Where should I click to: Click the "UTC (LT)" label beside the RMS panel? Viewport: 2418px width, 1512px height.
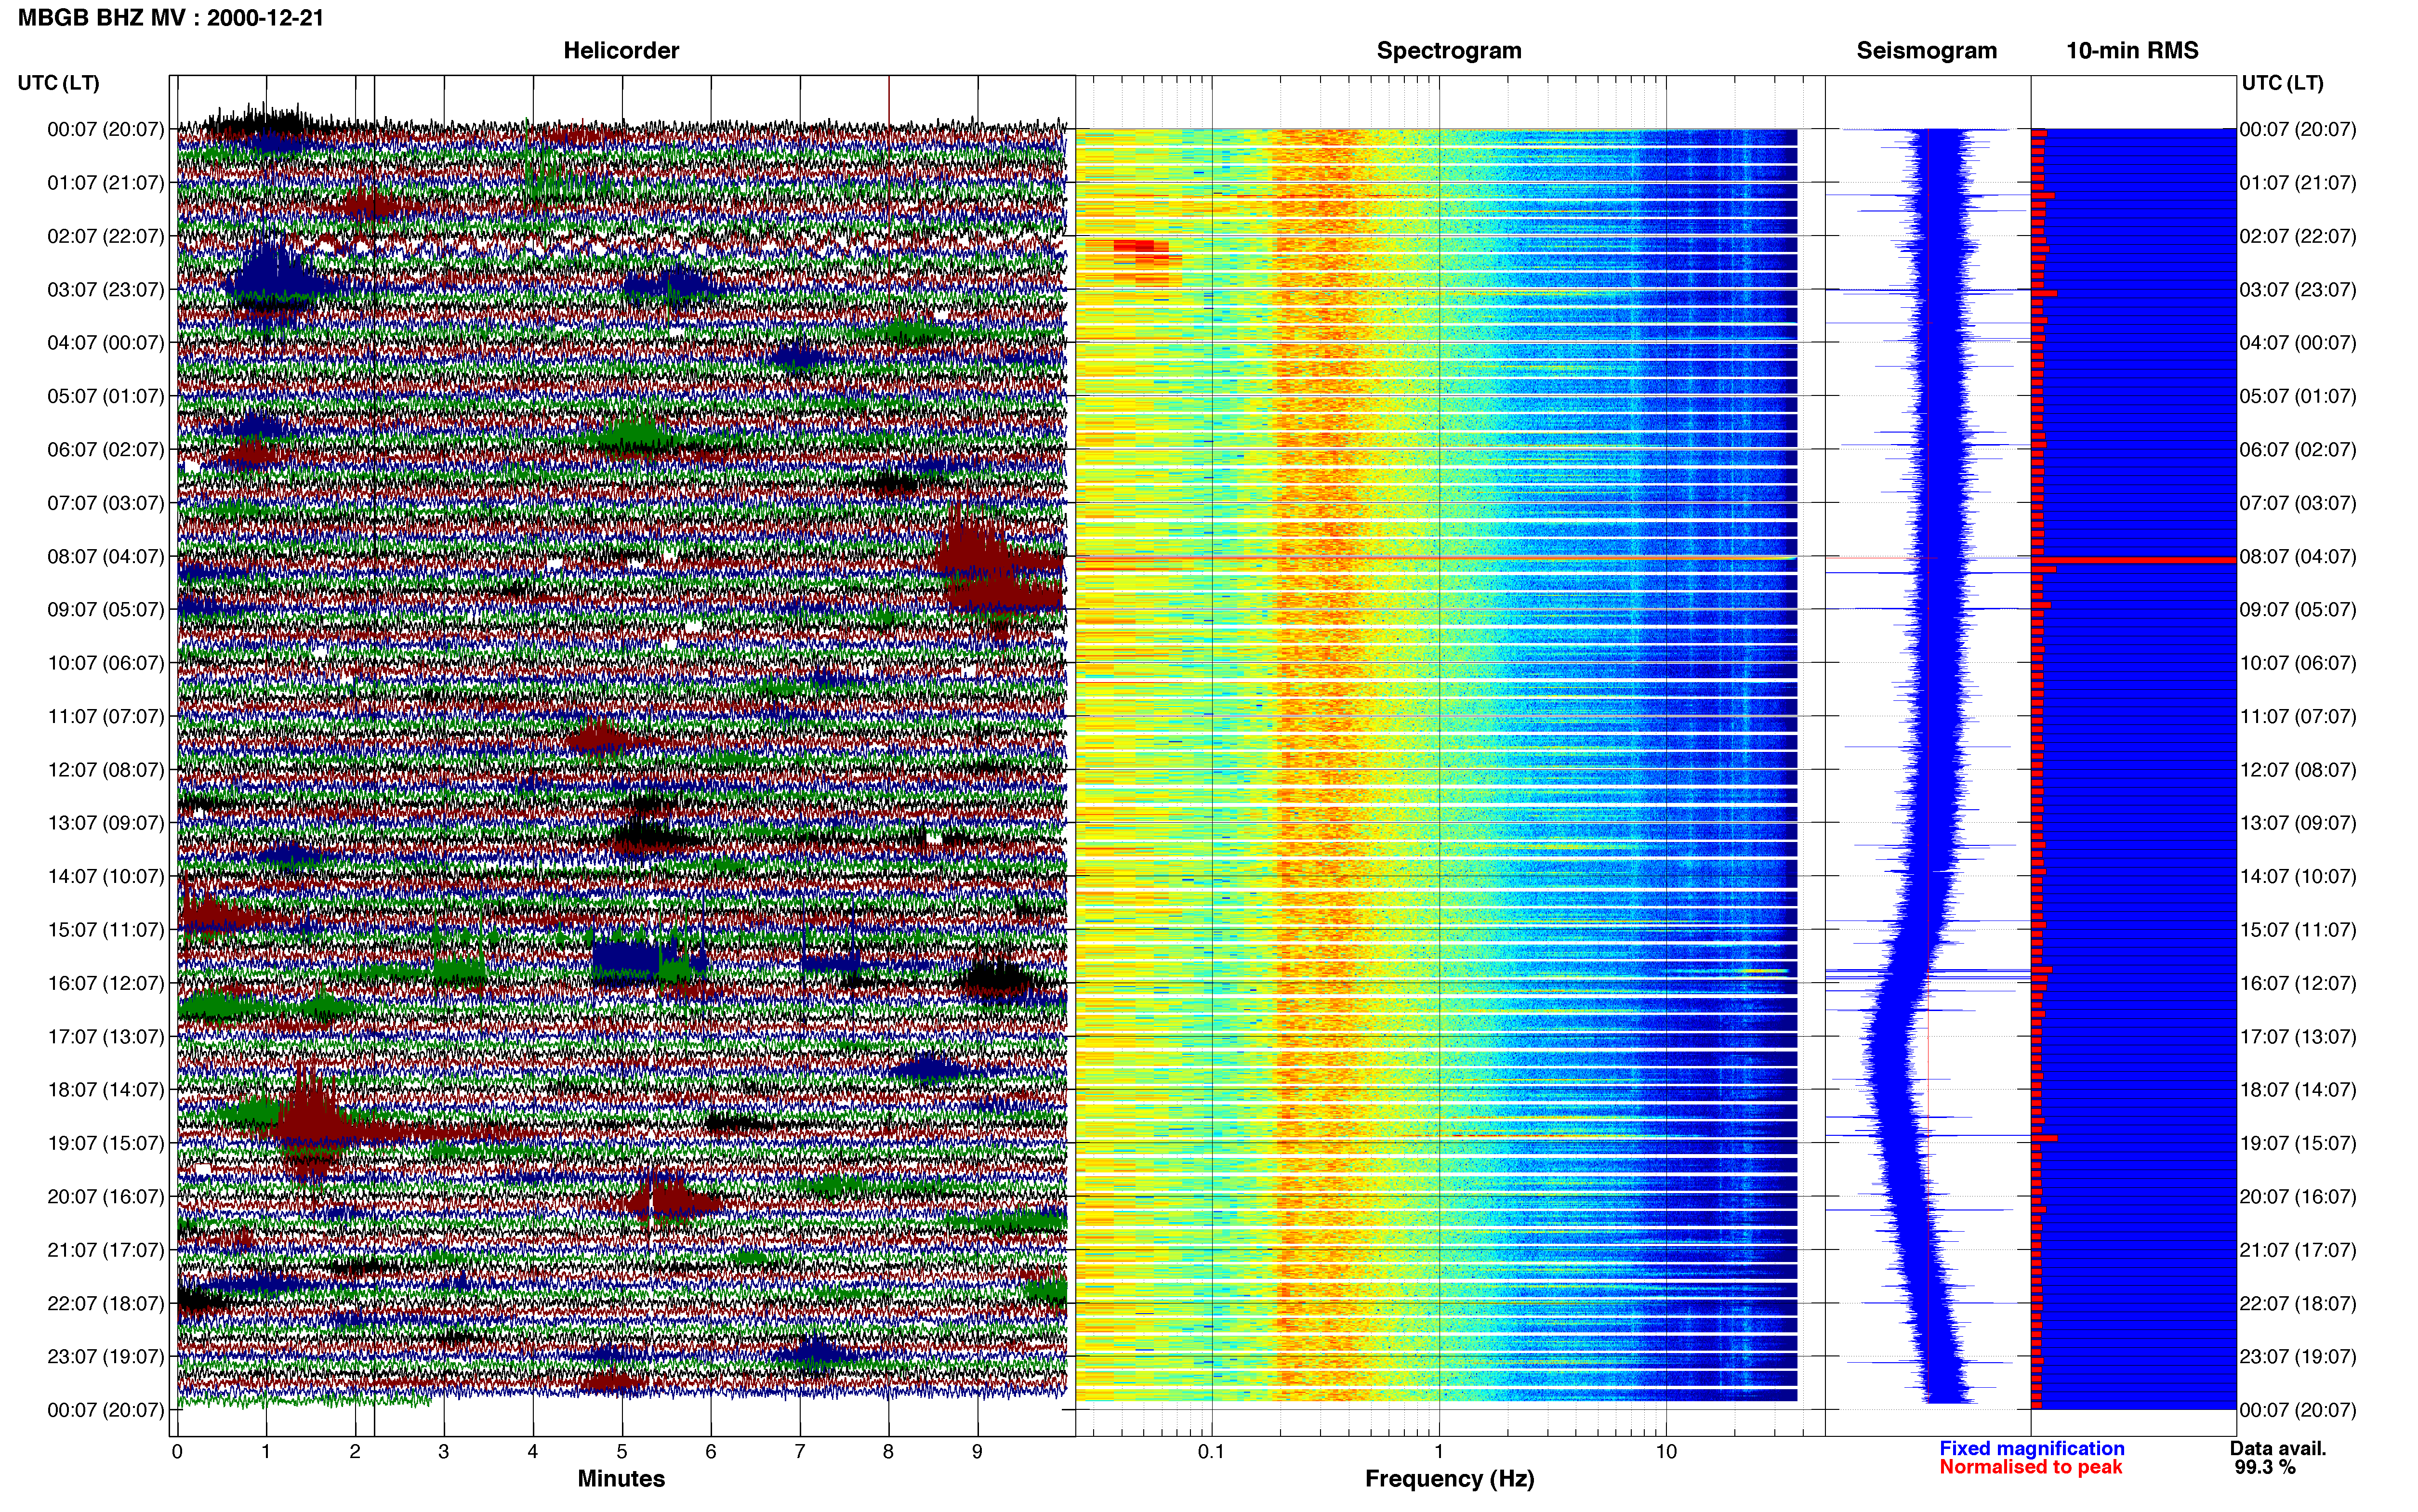tap(2282, 83)
